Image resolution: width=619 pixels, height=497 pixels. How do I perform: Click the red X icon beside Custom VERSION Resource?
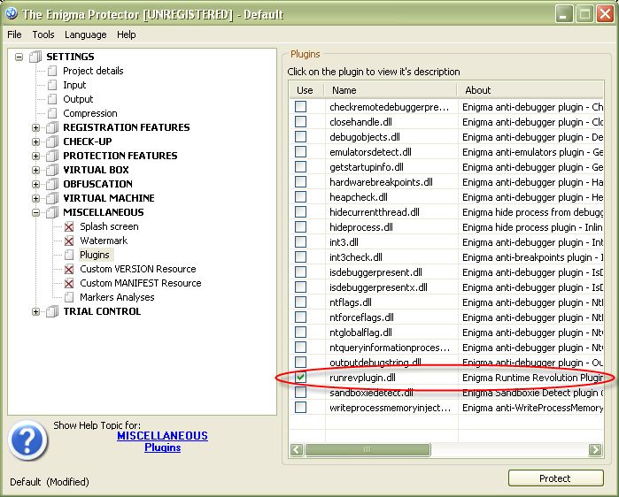[69, 269]
